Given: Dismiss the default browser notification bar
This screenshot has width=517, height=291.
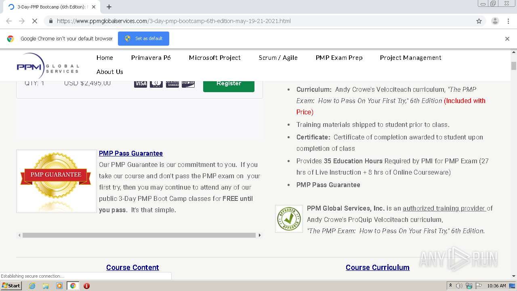Looking at the screenshot, I should tap(507, 39).
